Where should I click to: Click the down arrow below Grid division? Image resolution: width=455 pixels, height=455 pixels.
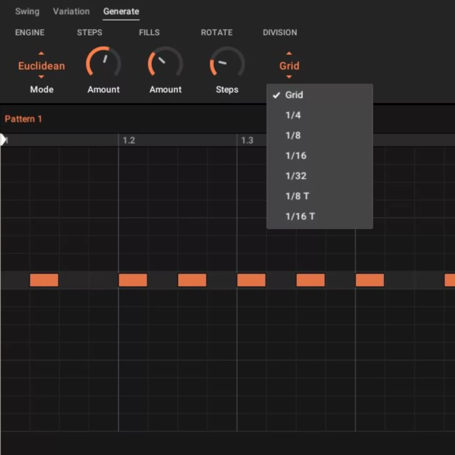click(x=289, y=77)
